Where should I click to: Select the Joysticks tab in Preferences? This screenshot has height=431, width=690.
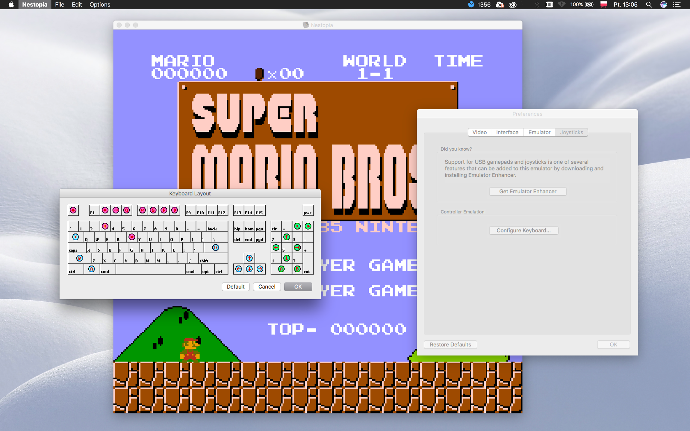(x=571, y=132)
